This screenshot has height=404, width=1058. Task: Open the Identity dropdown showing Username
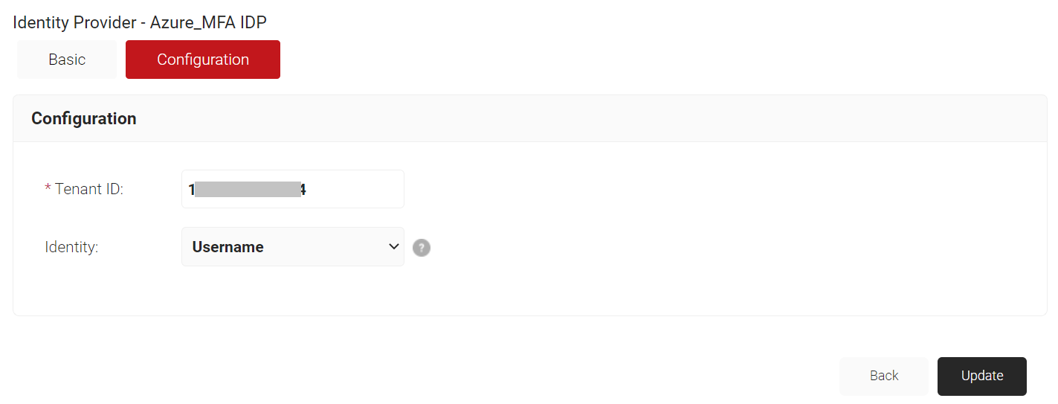point(293,247)
